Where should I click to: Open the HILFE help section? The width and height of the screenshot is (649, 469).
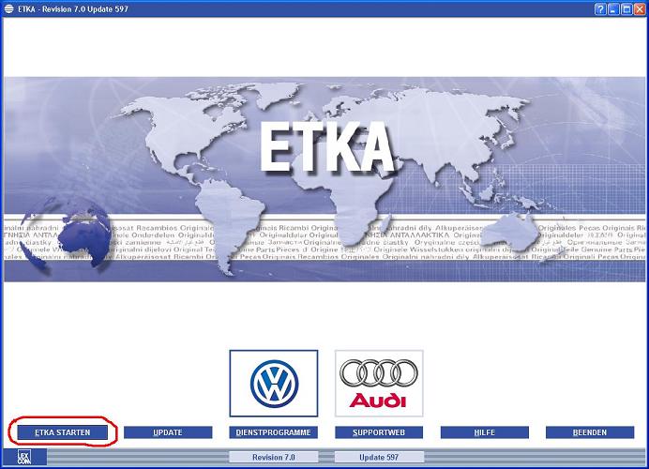[x=484, y=432]
